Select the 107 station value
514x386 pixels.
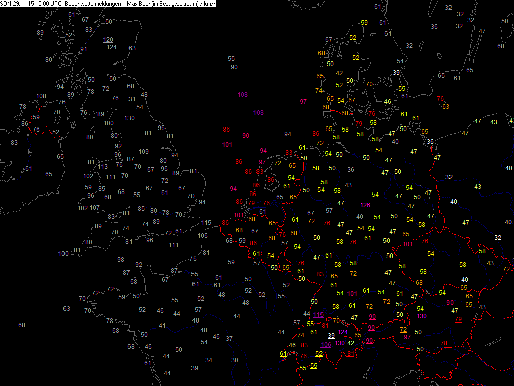95,208
